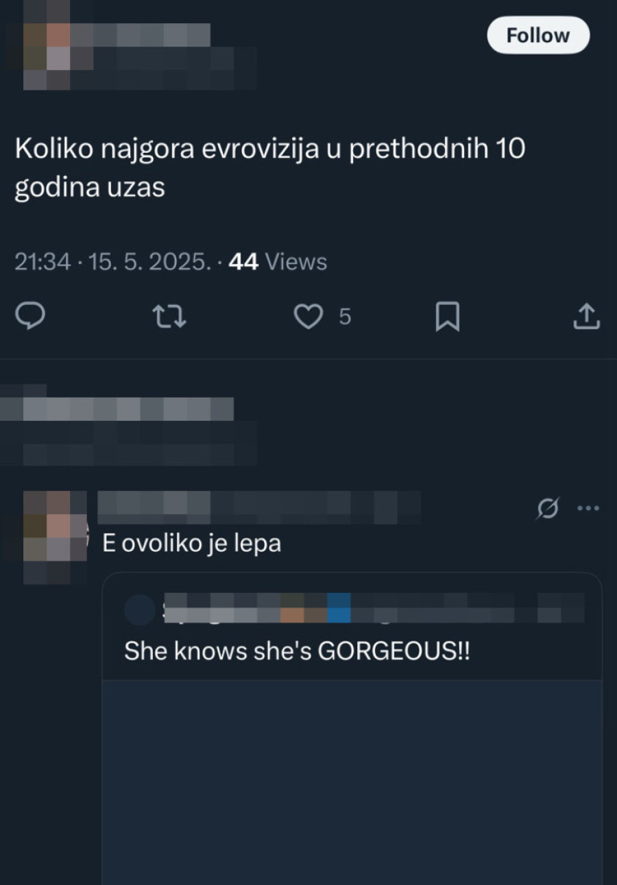Like the tweet with heart icon

pos(308,317)
